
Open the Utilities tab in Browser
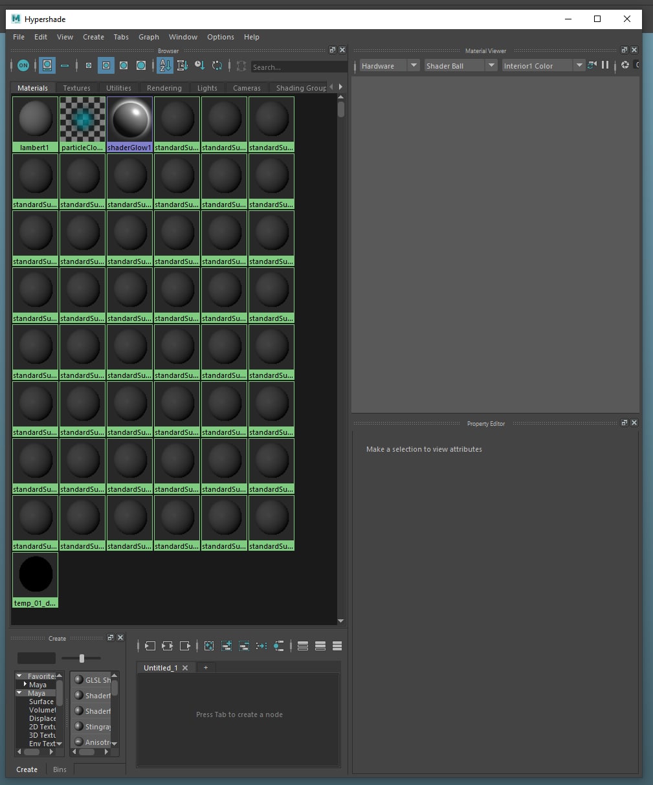click(118, 88)
